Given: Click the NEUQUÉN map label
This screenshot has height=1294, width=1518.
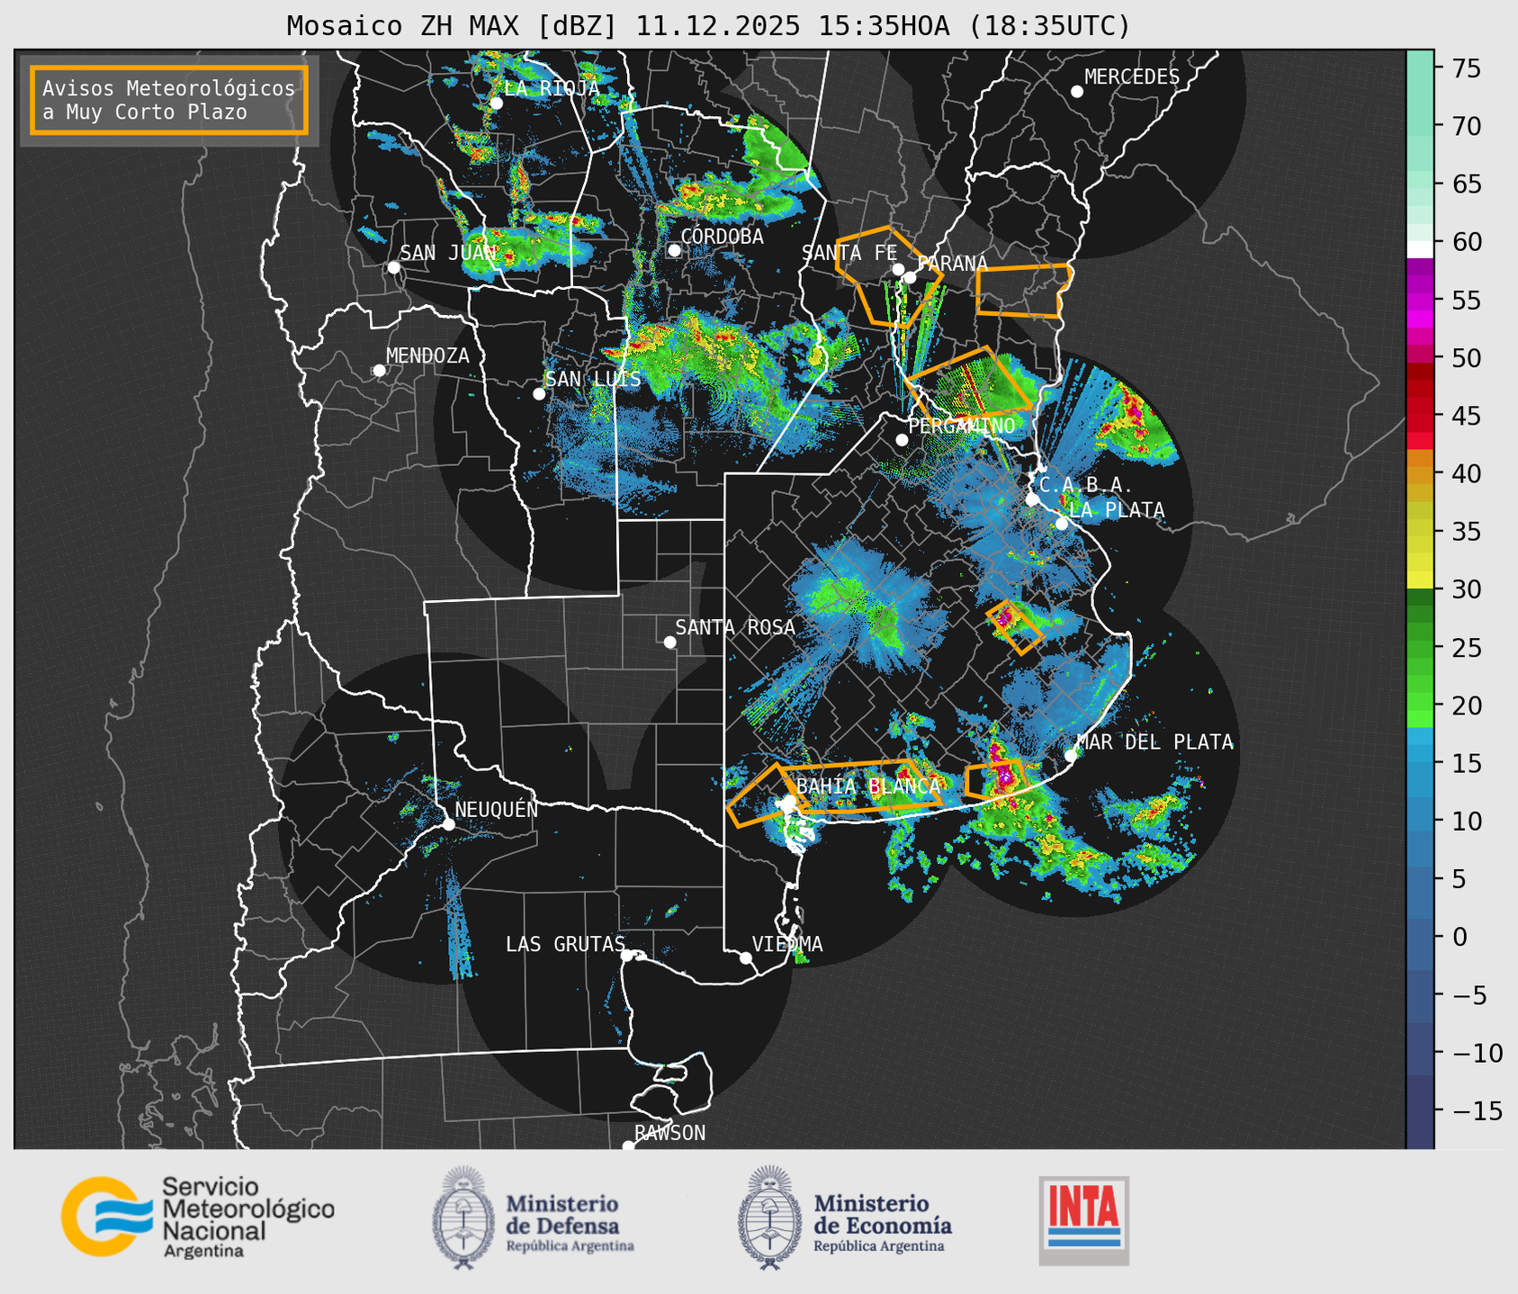Looking at the screenshot, I should tap(496, 809).
